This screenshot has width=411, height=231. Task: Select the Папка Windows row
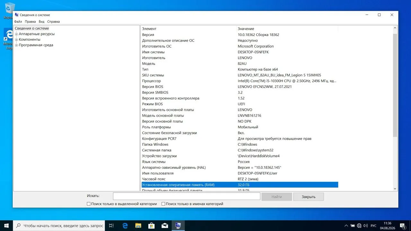coord(240,144)
